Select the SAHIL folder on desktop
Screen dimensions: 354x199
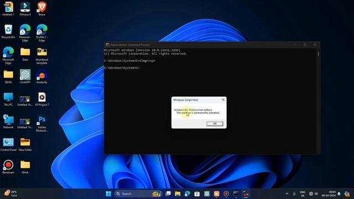click(8, 77)
